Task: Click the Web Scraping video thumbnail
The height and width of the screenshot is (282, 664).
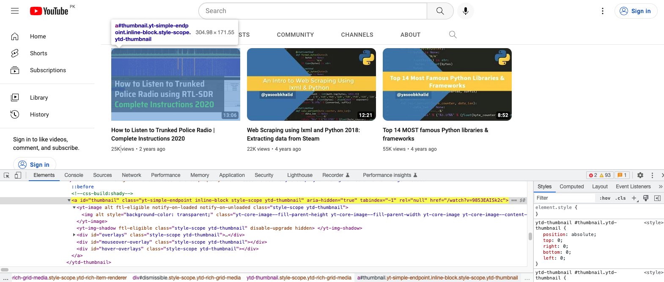Action: pyautogui.click(x=311, y=84)
